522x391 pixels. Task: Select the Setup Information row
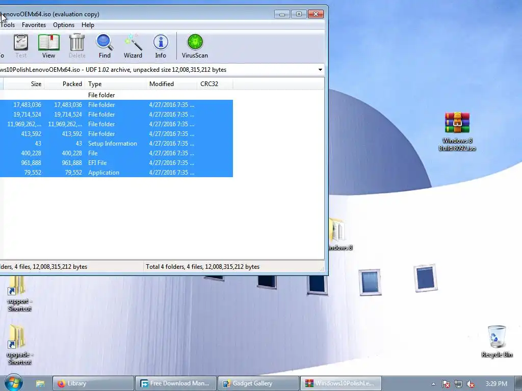tap(116, 143)
